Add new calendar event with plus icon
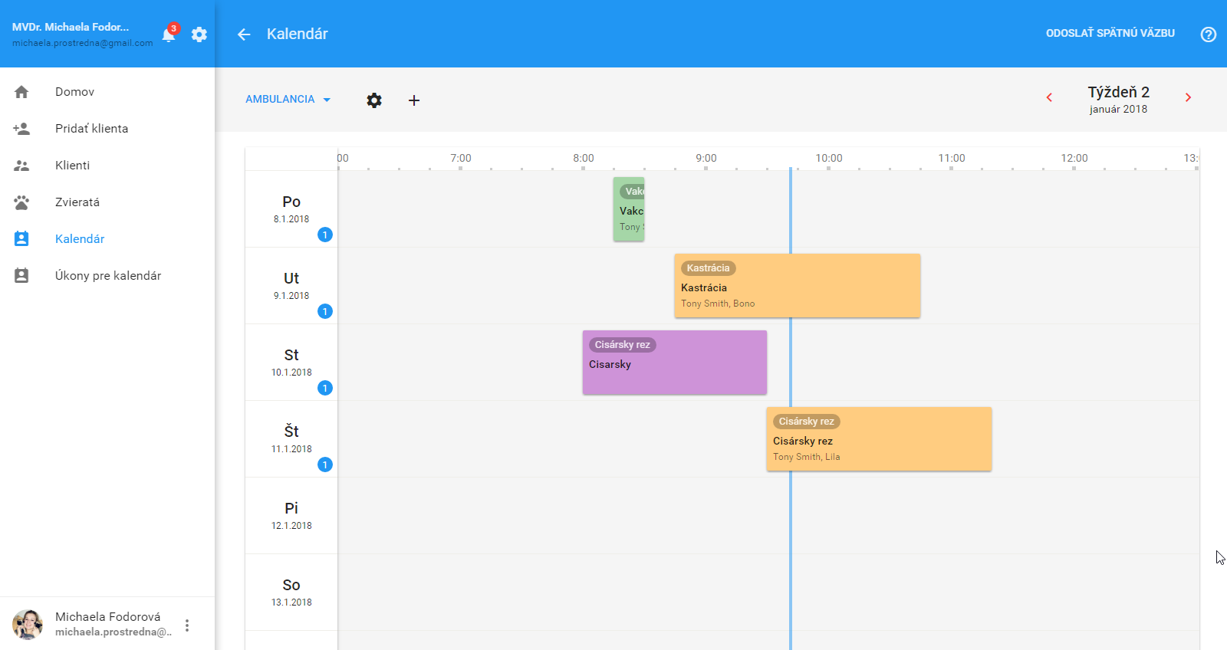 point(414,100)
